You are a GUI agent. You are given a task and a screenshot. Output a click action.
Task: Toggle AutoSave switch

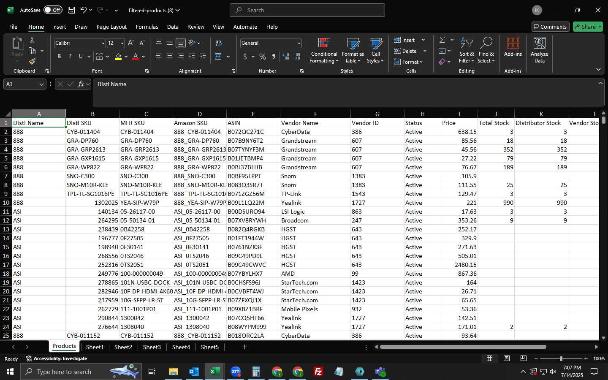53,10
